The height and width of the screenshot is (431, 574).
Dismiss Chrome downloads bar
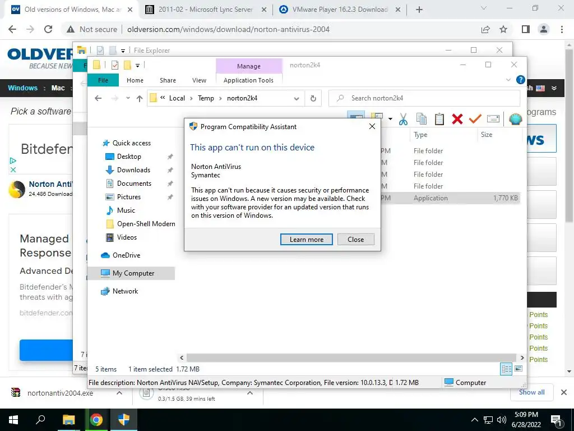pos(564,392)
